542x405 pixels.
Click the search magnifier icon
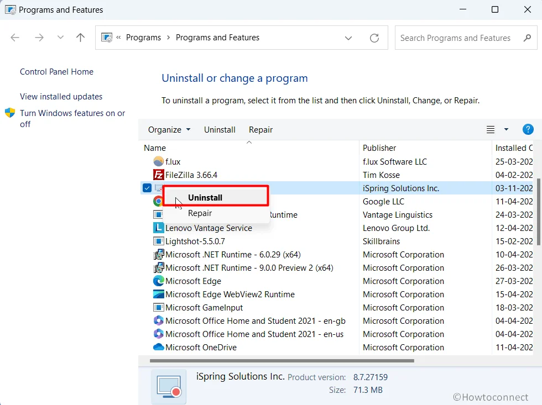(527, 38)
